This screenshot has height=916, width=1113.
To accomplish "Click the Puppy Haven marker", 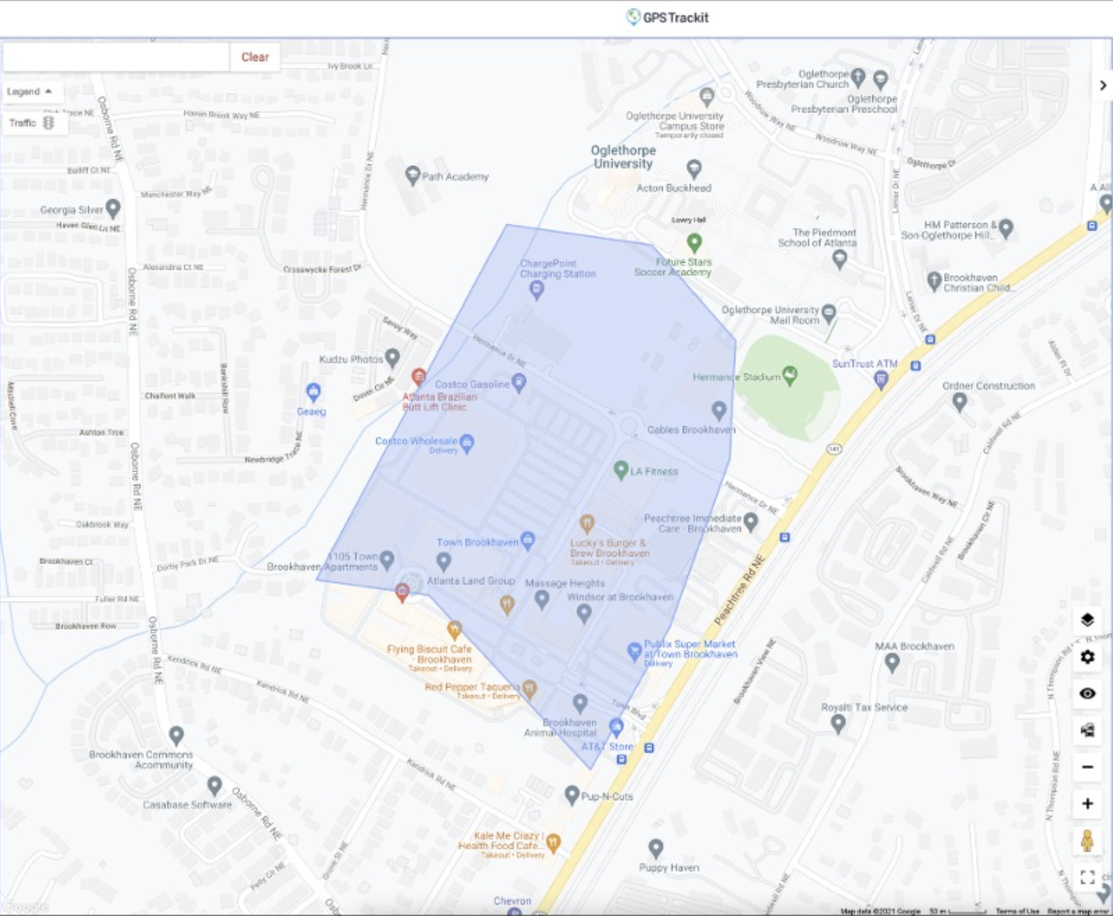I will coord(655,848).
